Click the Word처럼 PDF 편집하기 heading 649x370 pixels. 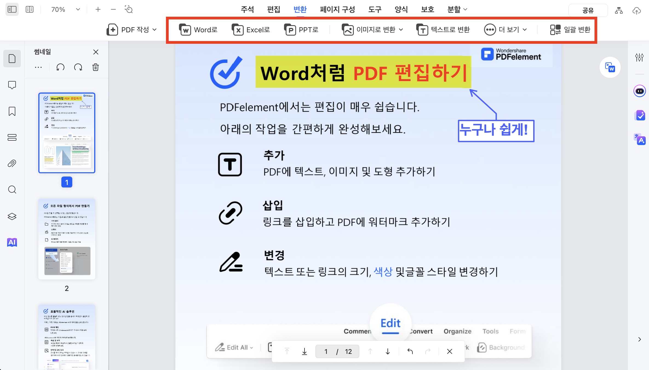point(363,72)
